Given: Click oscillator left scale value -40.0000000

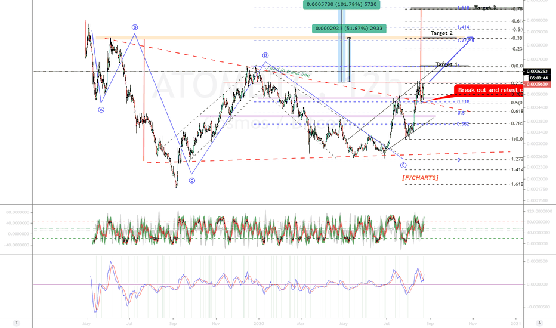Looking at the screenshot, I should point(17,245).
